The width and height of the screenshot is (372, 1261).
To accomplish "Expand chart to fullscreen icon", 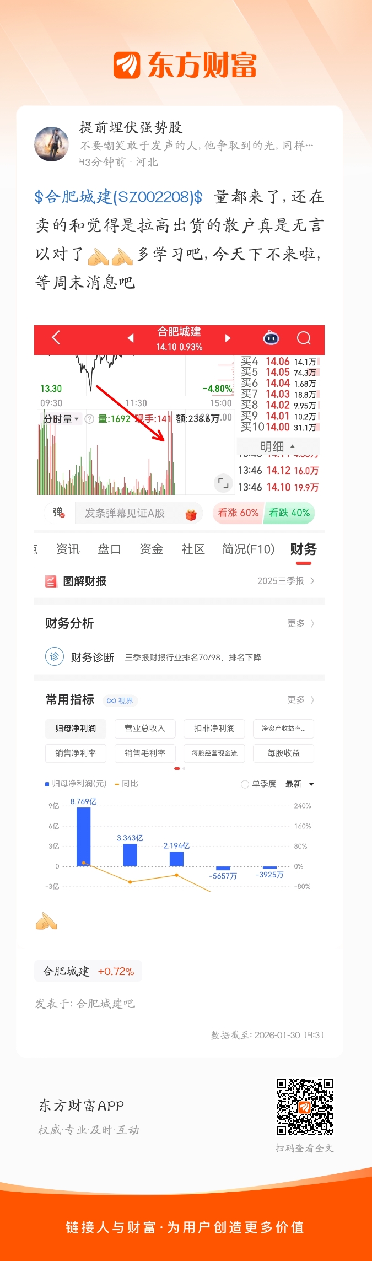I will pos(223,483).
